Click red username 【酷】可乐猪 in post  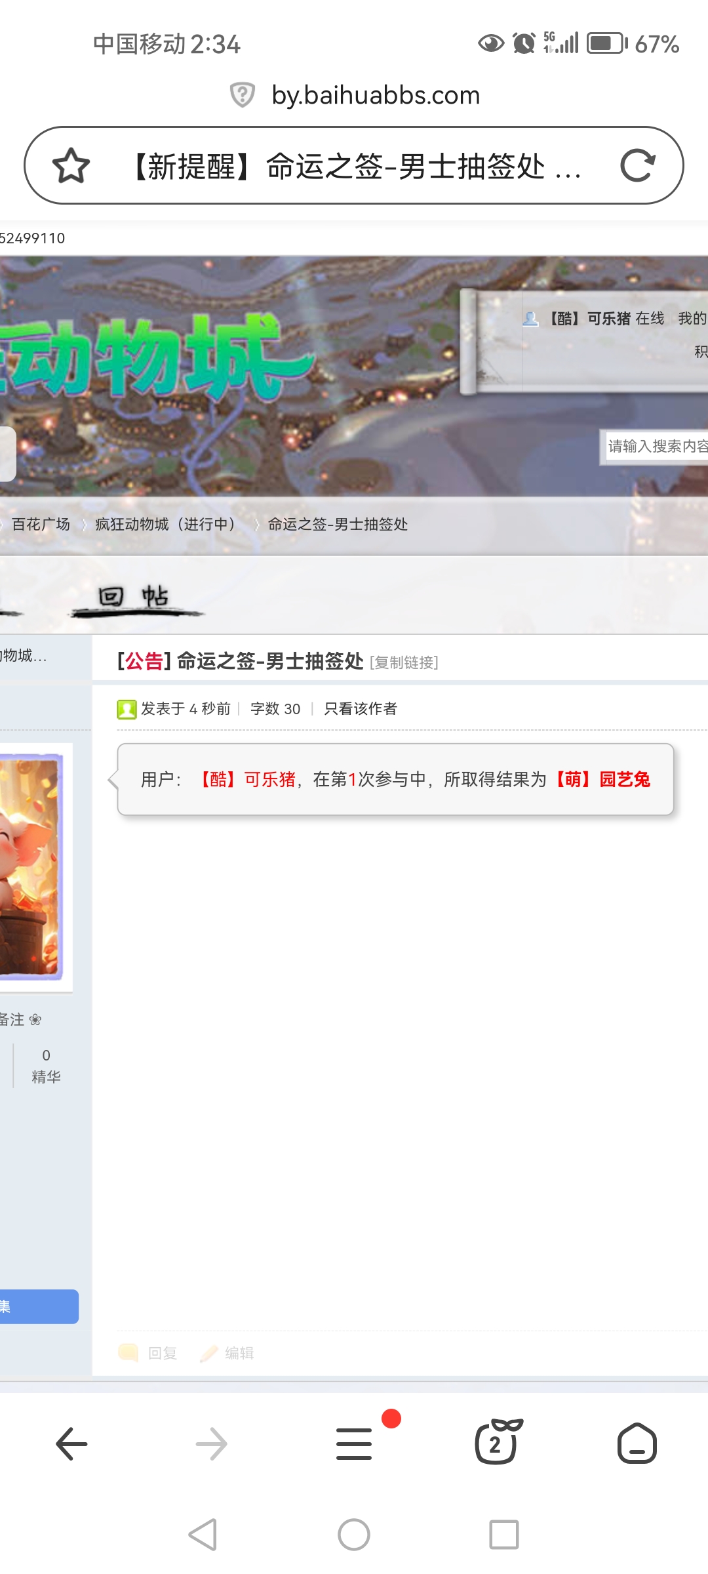point(246,779)
